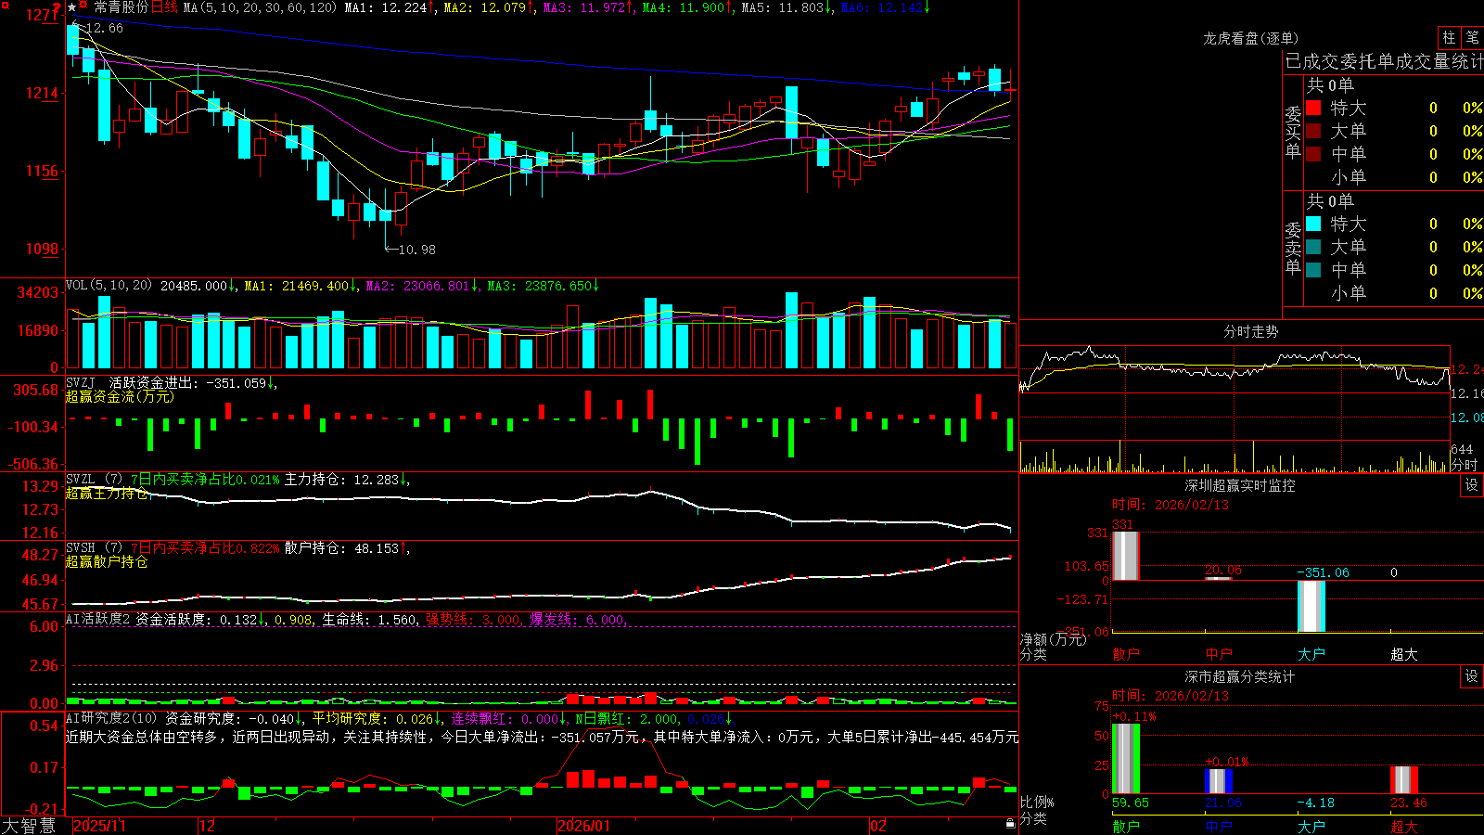The width and height of the screenshot is (1484, 835).
Task: Click the 2026/01 marker on the time axis
Action: click(583, 826)
